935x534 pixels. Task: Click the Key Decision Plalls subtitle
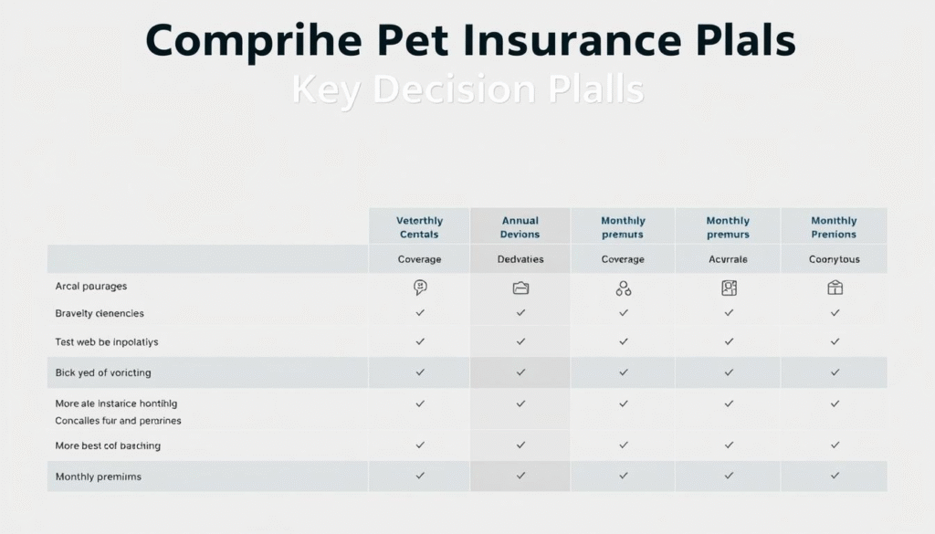(468, 89)
